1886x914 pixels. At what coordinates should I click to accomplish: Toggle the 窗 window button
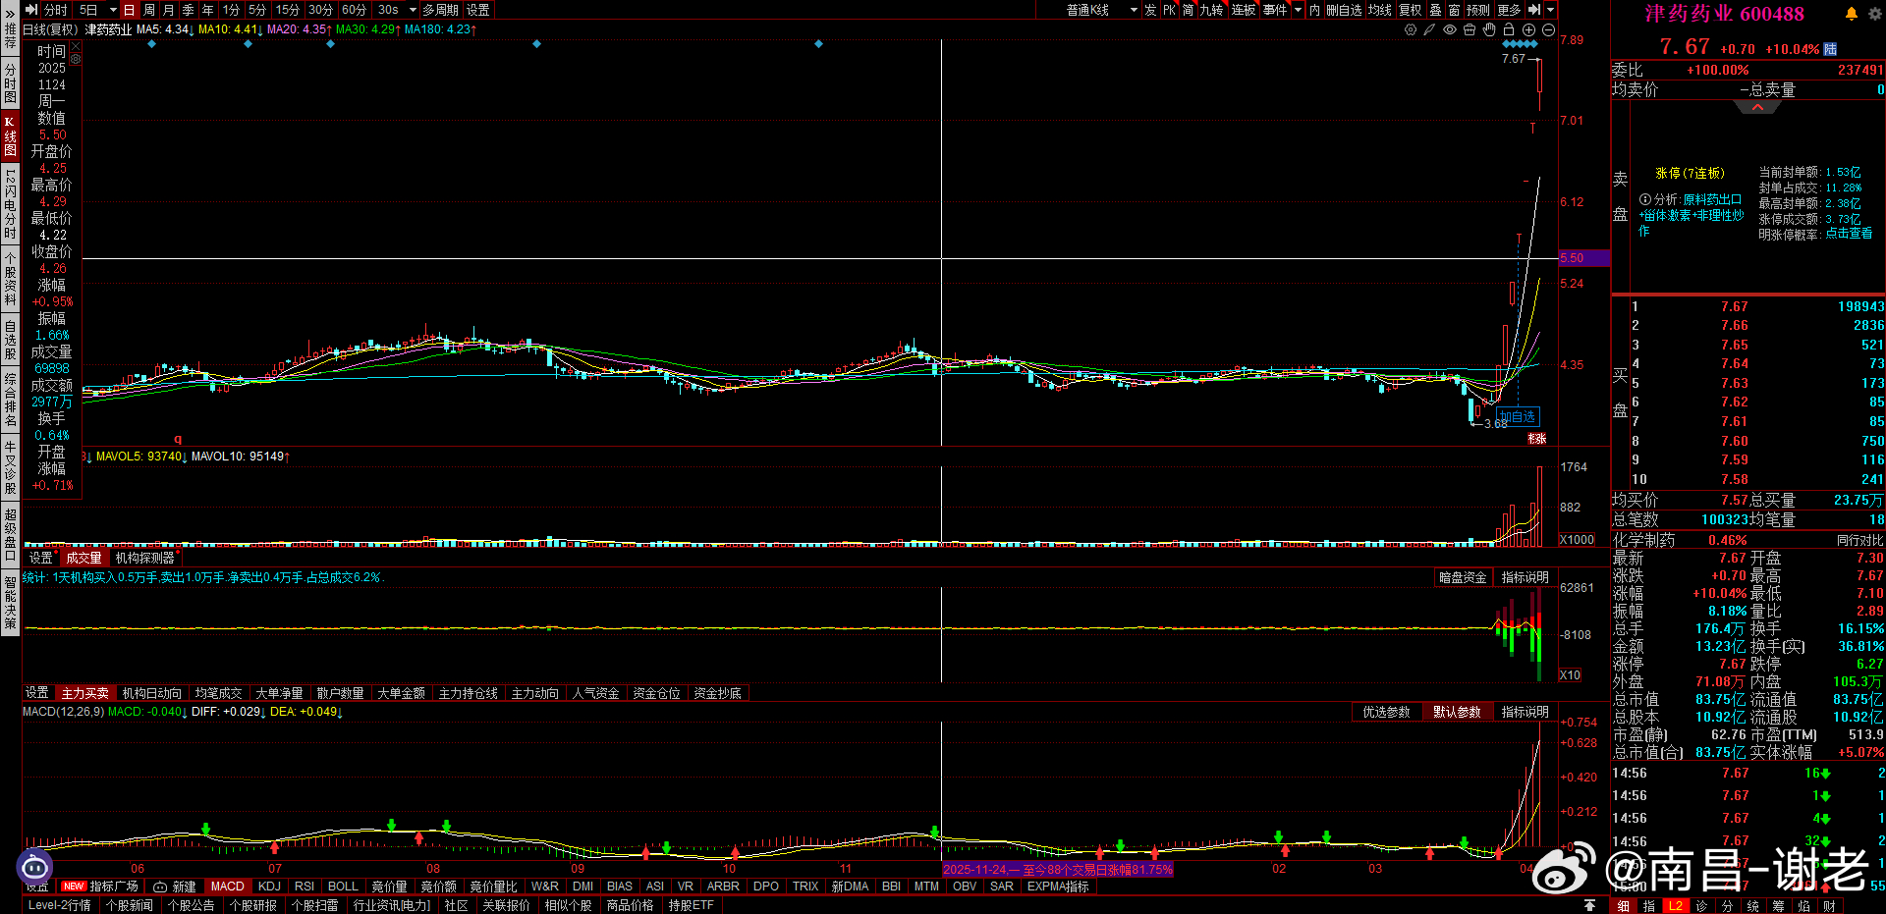click(x=1454, y=10)
